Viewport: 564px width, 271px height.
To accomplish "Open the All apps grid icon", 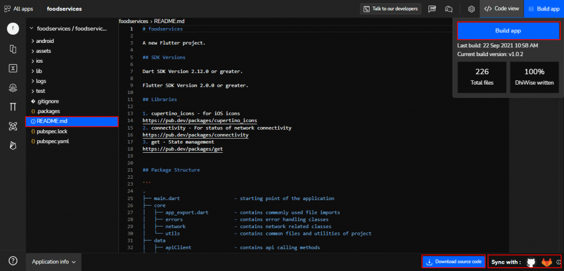I will click(x=7, y=9).
